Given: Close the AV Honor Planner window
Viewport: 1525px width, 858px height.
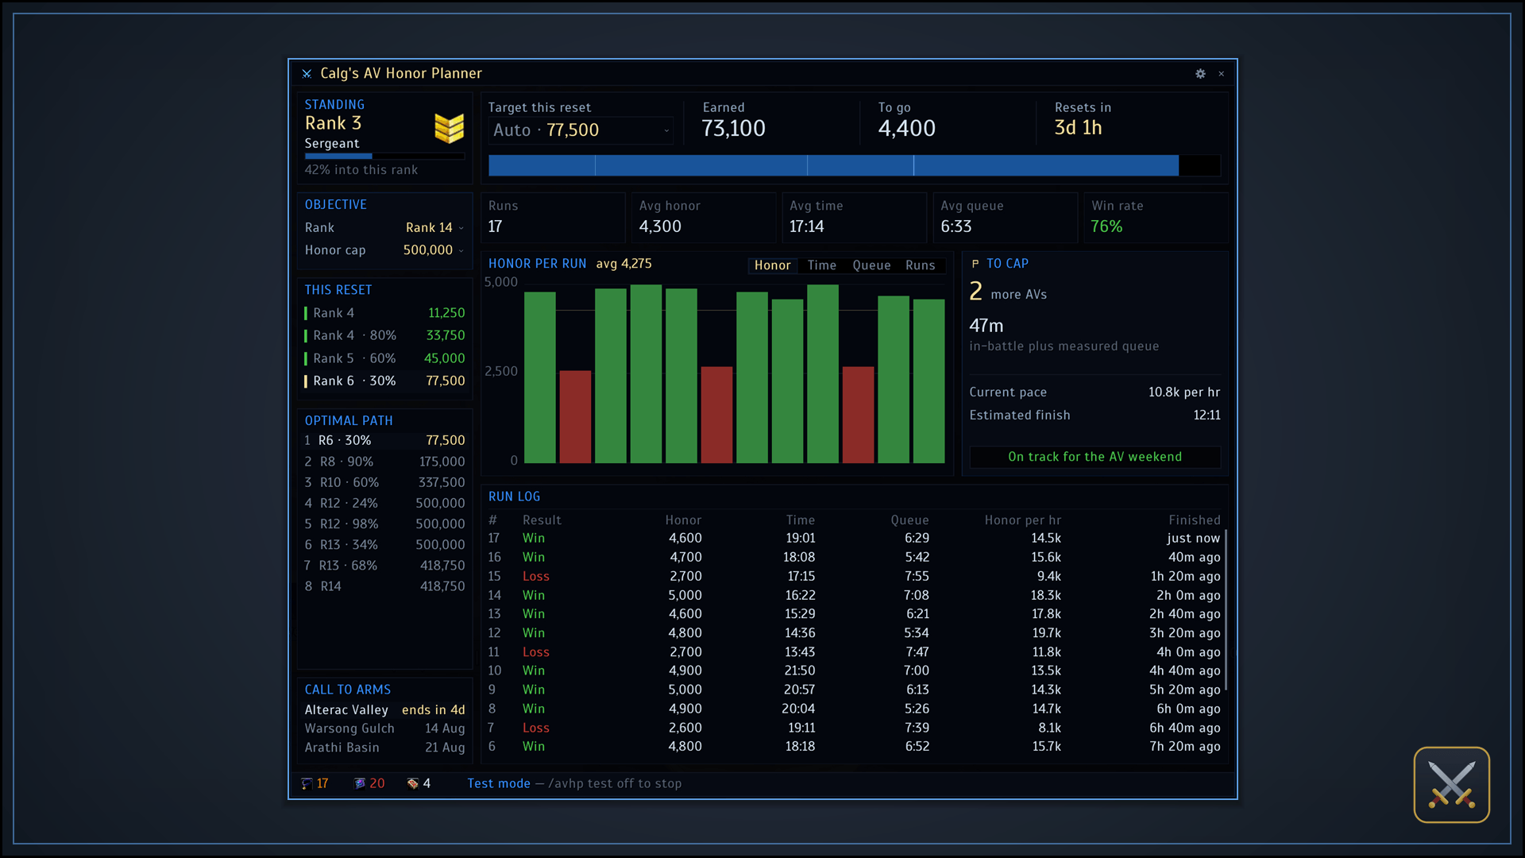Looking at the screenshot, I should (1222, 73).
